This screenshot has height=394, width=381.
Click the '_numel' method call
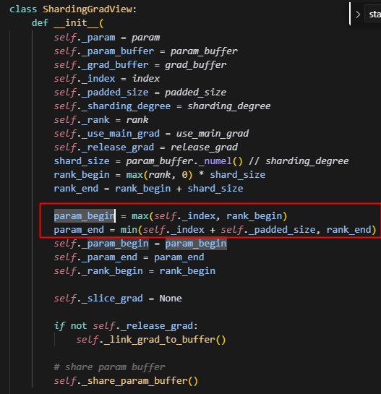[215, 161]
